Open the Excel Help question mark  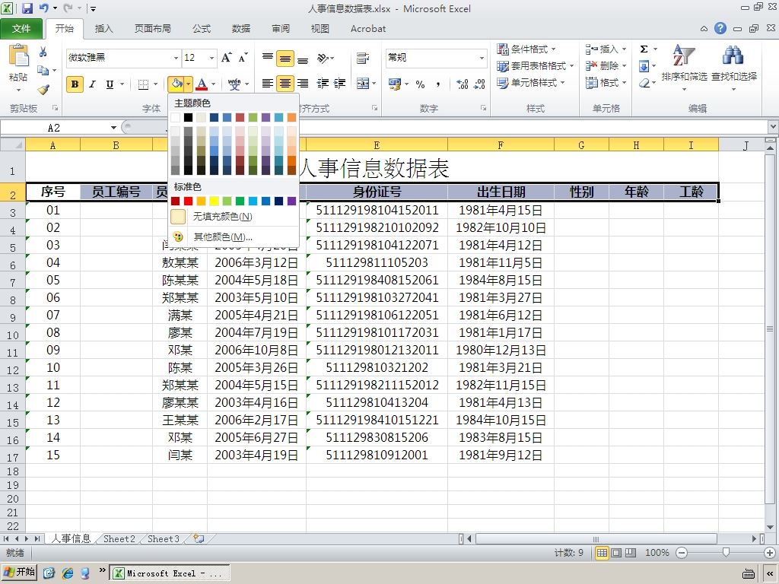[x=720, y=28]
